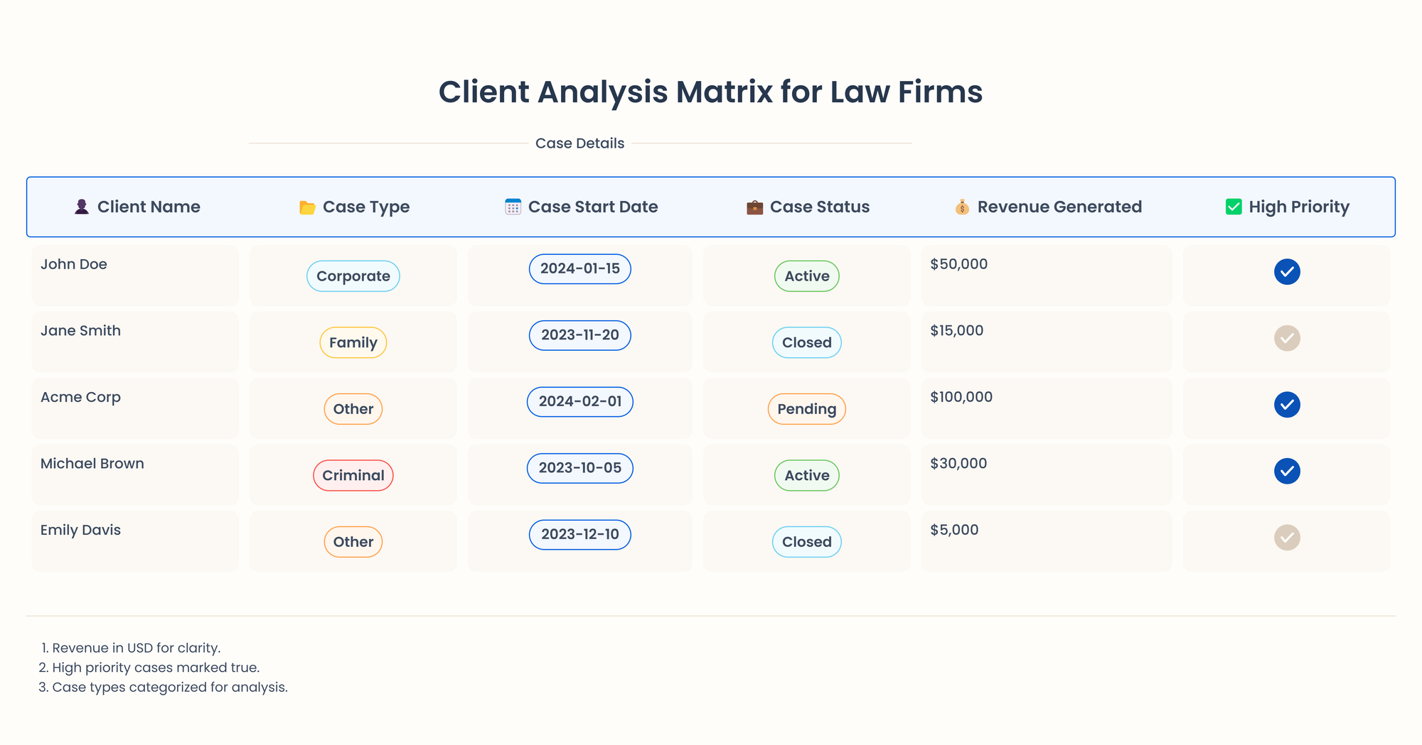
Task: Select the Case Status column header
Action: pos(808,207)
